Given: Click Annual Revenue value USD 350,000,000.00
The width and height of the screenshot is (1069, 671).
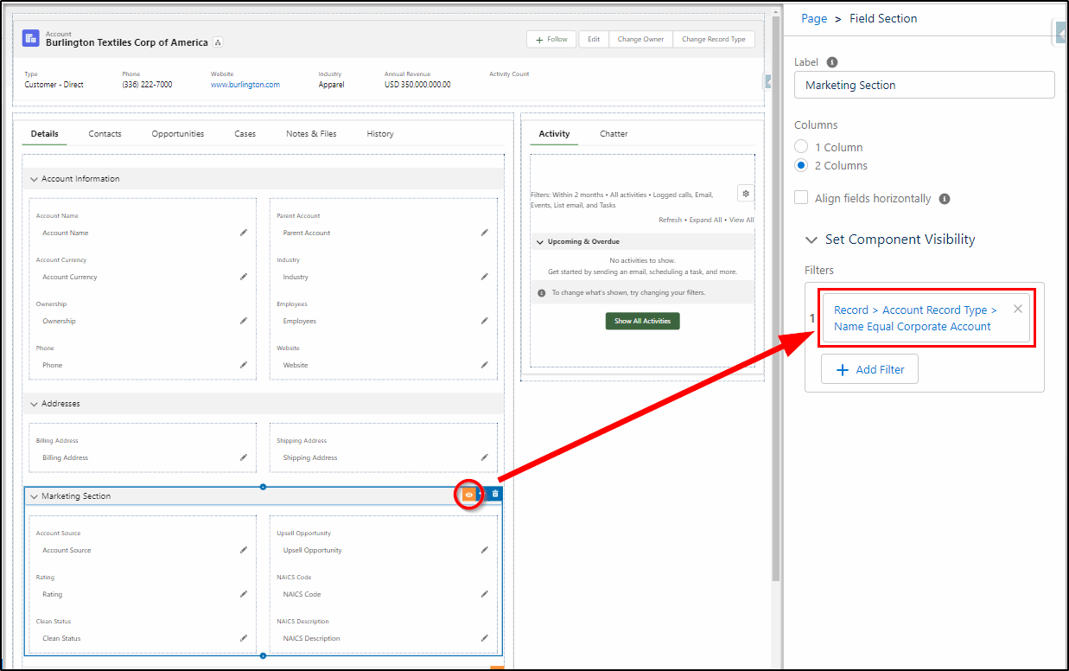Looking at the screenshot, I should [417, 85].
